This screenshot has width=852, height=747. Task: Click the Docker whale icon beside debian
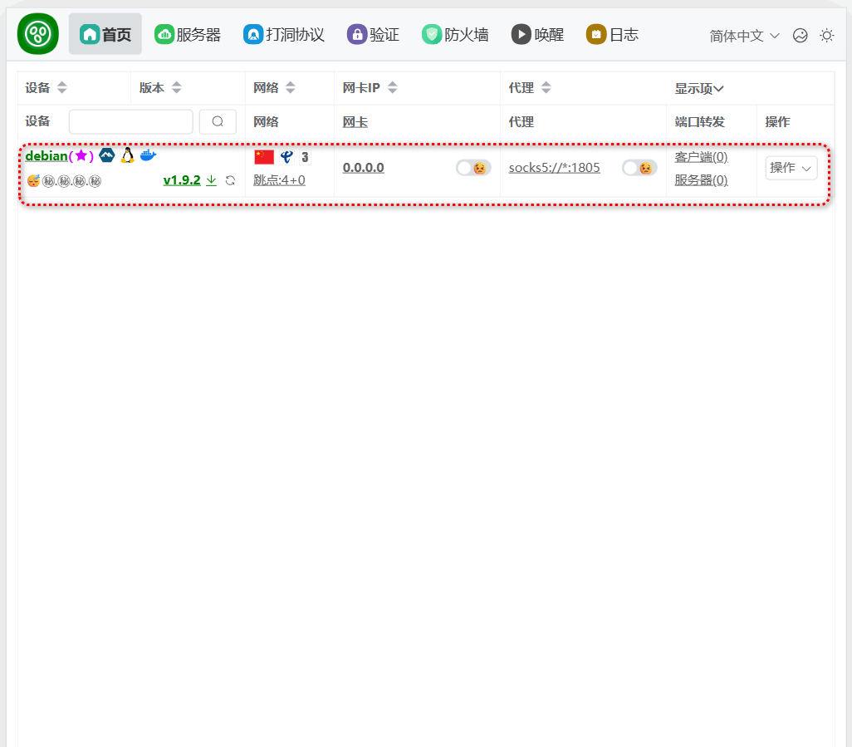pos(148,155)
